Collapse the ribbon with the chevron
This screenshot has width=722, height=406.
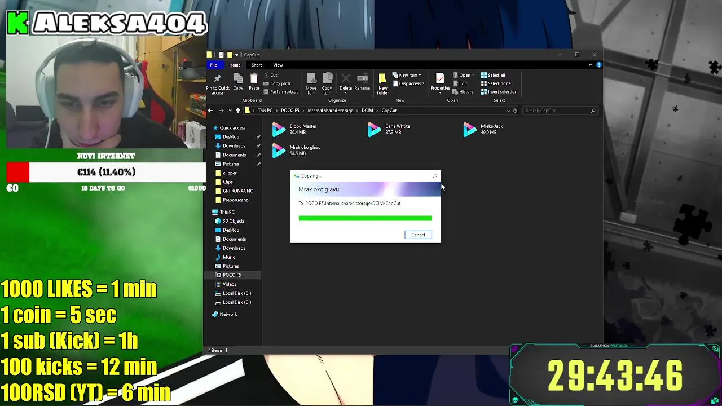[591, 65]
